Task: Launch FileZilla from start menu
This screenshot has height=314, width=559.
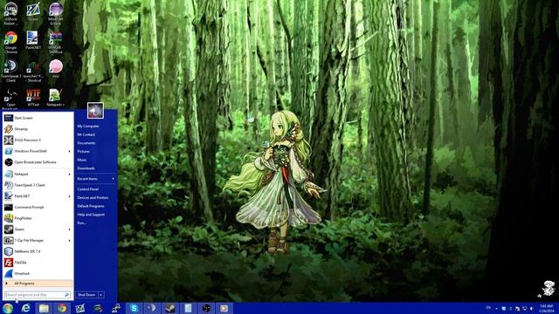Action: 38,263
